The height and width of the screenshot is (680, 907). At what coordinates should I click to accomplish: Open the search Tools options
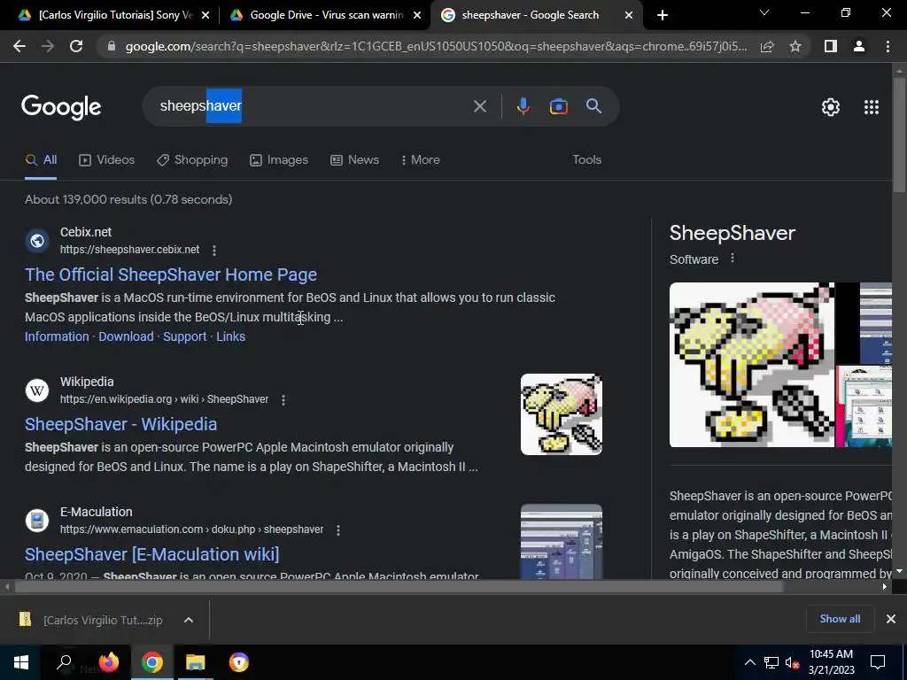click(x=586, y=160)
